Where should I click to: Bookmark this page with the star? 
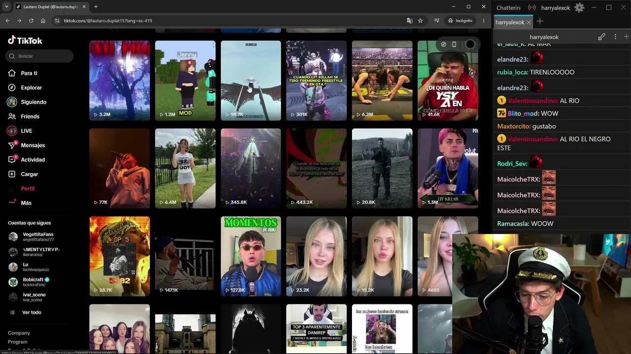(x=420, y=21)
